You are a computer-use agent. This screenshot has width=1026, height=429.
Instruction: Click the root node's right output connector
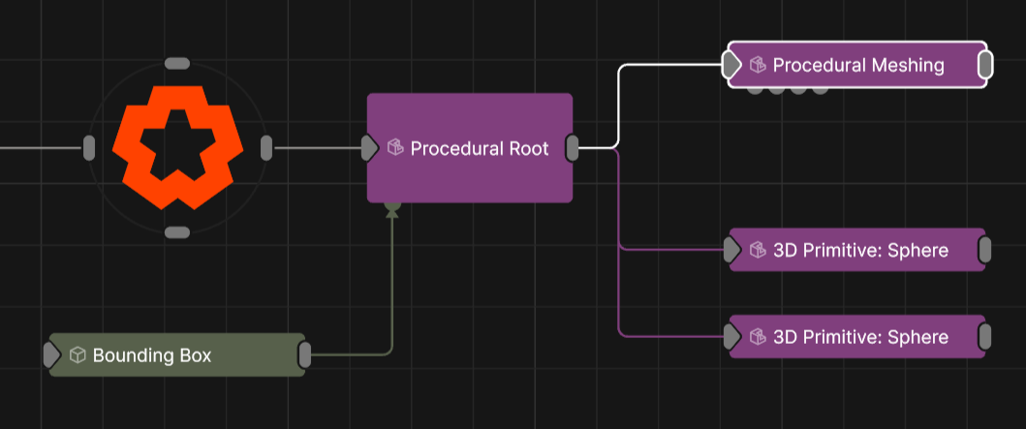(x=266, y=148)
